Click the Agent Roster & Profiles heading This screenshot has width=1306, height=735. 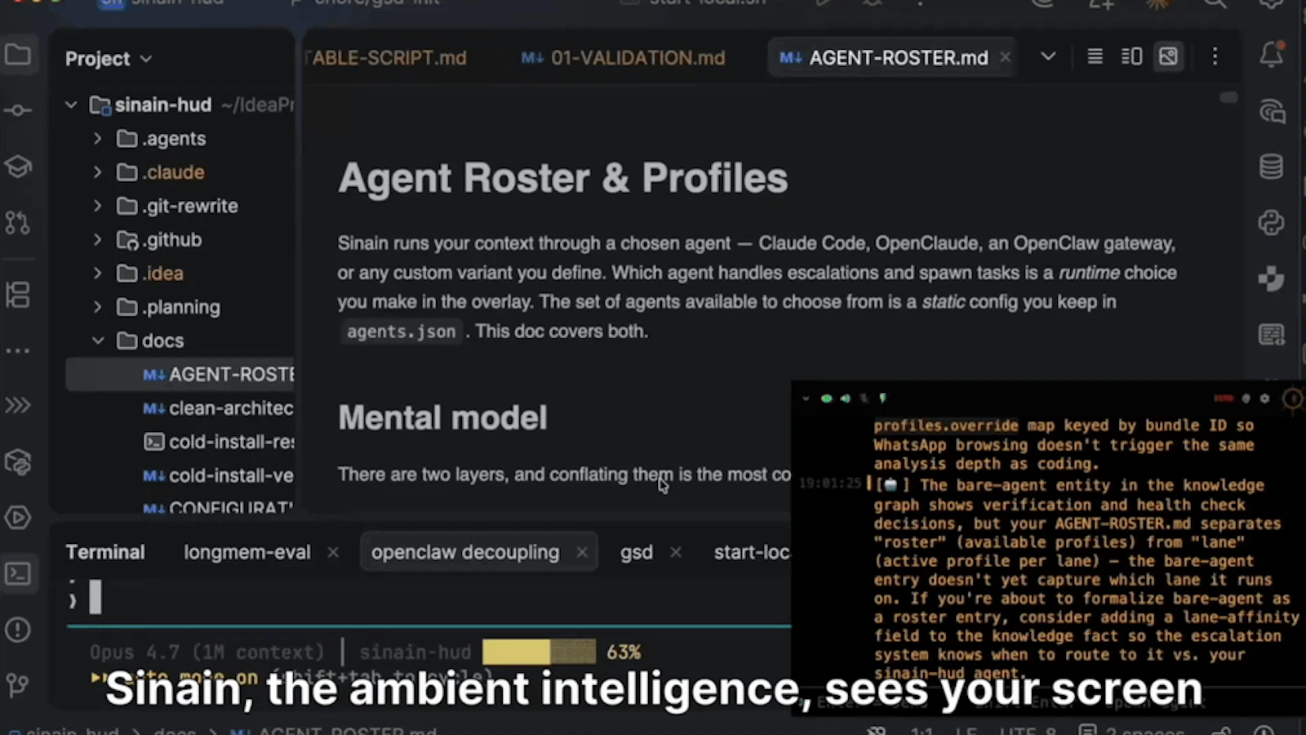pyautogui.click(x=563, y=178)
